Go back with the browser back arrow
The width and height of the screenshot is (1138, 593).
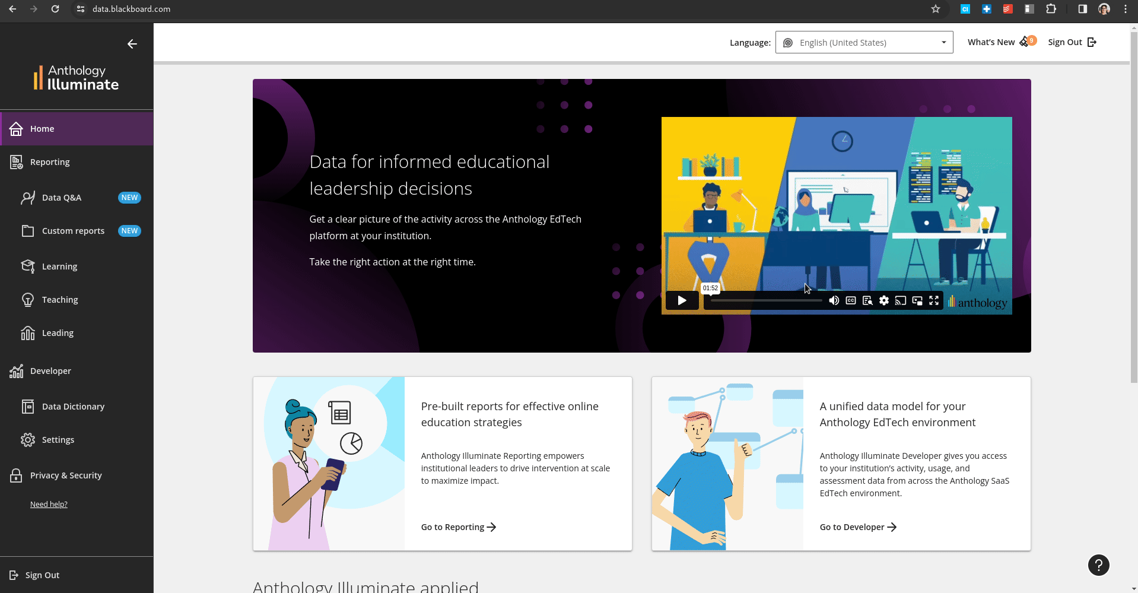pos(12,9)
